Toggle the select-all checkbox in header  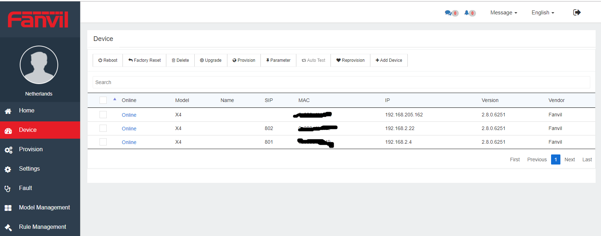(x=103, y=100)
